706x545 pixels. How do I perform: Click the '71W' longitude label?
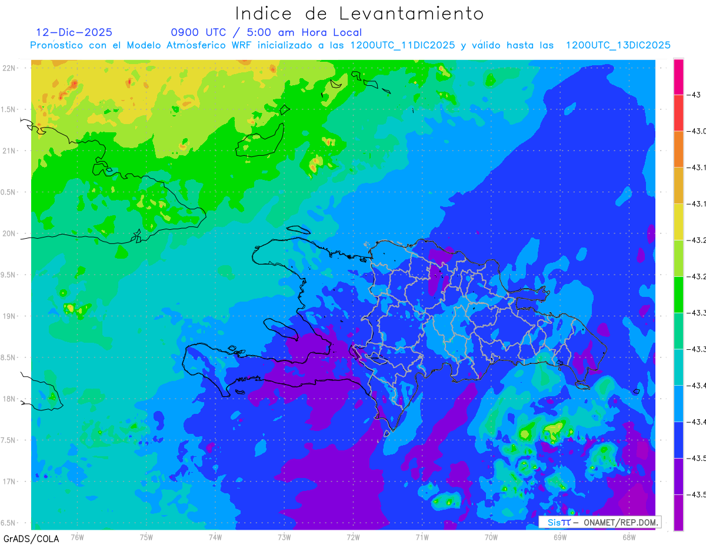(x=422, y=537)
